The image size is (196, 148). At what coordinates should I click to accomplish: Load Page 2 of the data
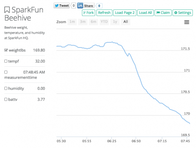(x=125, y=13)
